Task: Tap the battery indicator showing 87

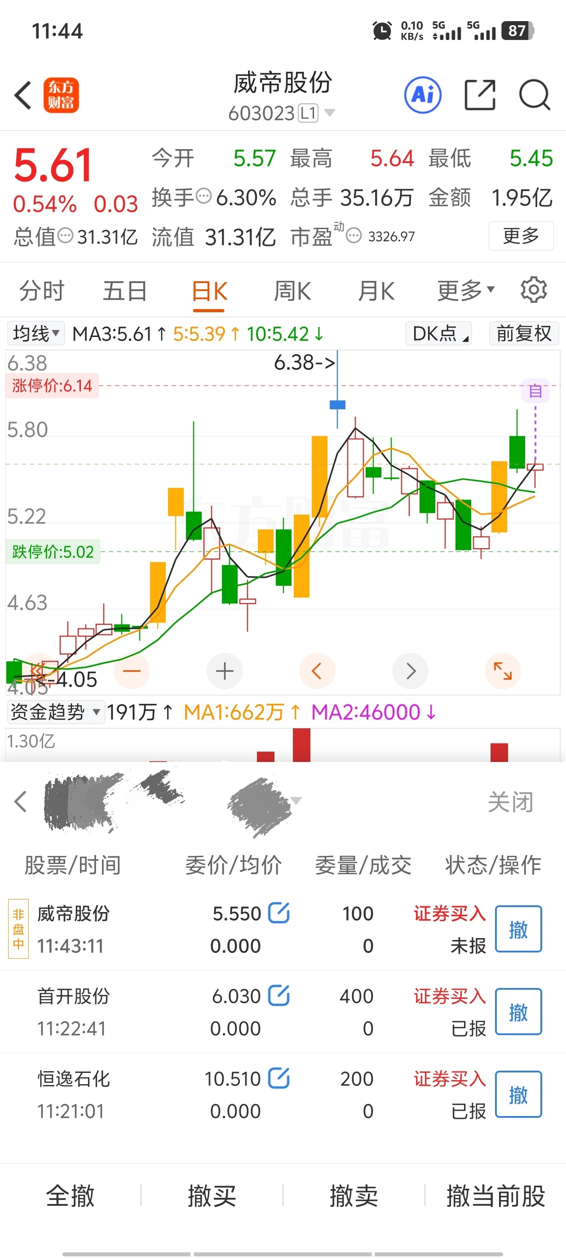Action: [517, 30]
